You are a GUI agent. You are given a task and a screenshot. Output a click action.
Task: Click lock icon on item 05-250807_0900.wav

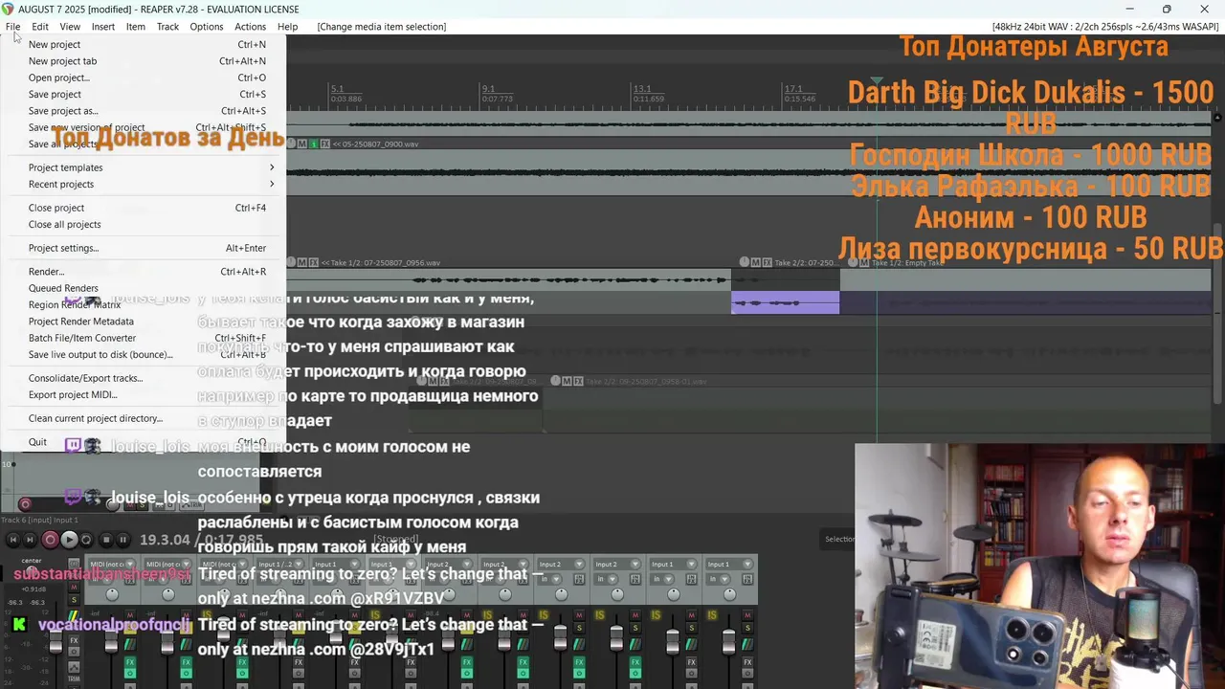point(291,144)
